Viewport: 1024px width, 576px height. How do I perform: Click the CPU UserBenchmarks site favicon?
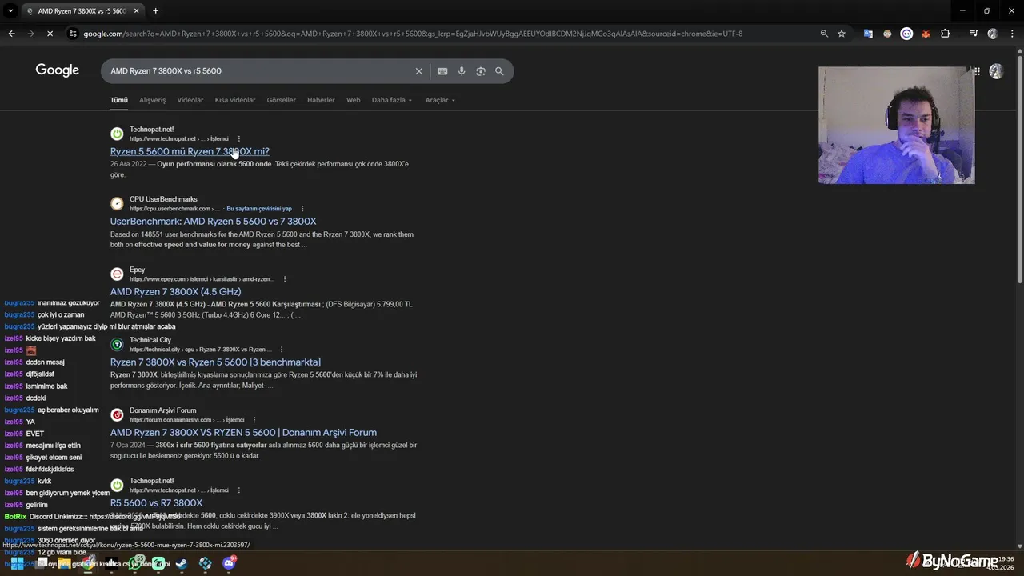tap(117, 204)
